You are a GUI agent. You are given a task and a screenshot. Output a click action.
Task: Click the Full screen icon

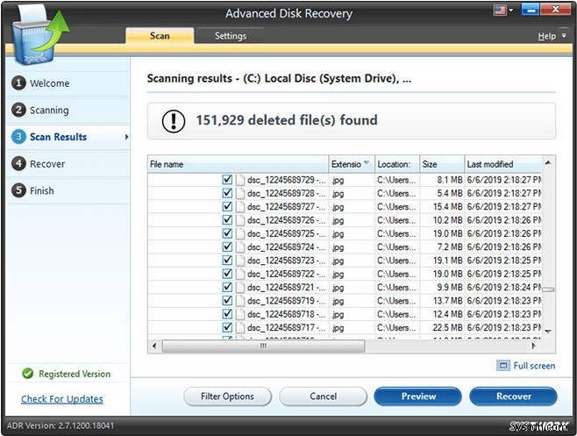[x=502, y=366]
